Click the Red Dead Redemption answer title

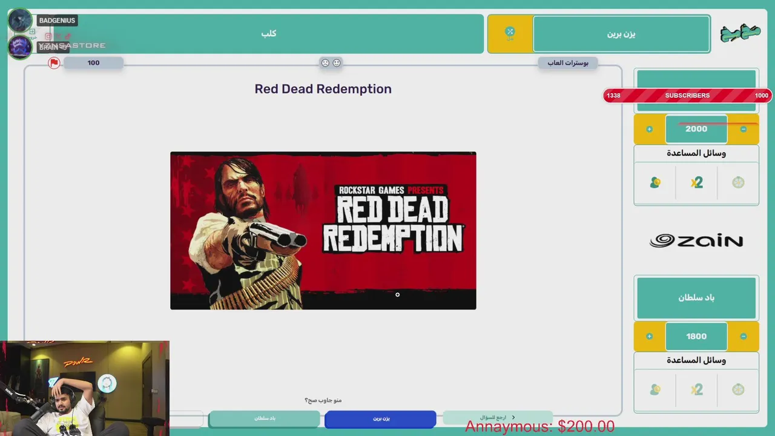coord(323,89)
